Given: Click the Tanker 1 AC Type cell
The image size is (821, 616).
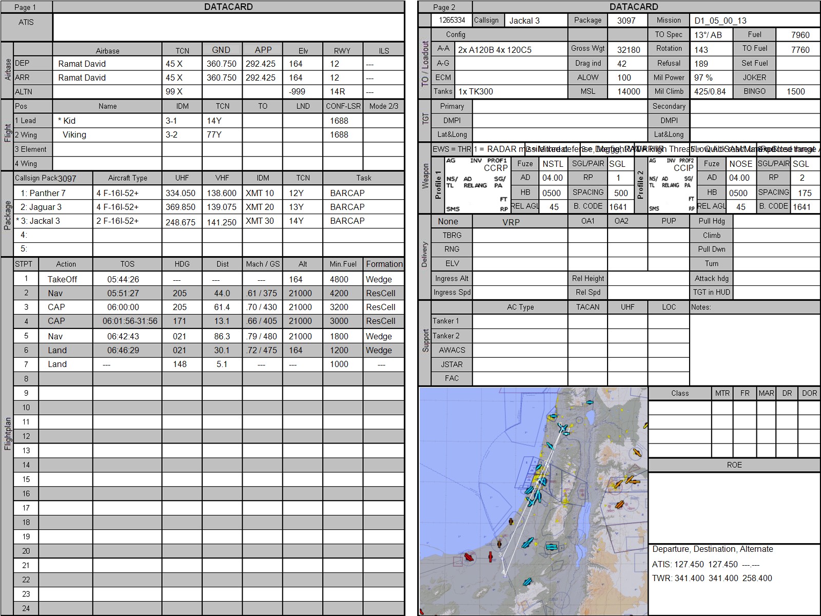Looking at the screenshot, I should pyautogui.click(x=520, y=321).
